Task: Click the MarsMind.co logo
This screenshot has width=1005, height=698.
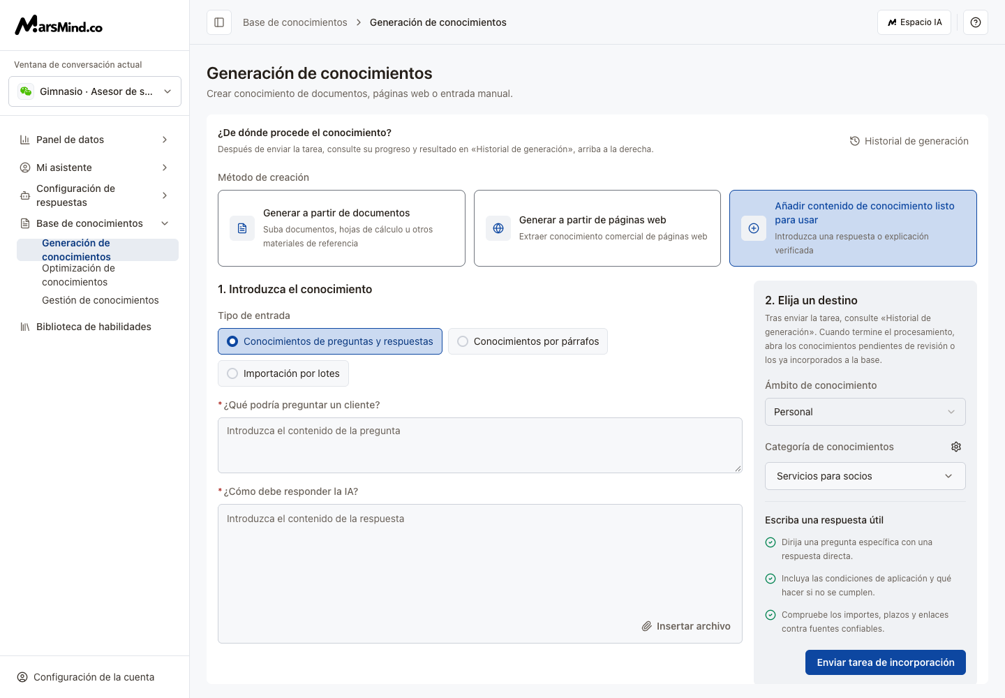Action: (x=59, y=25)
